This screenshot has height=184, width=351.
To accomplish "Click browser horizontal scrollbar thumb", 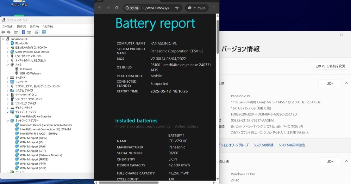I will point(128,182).
